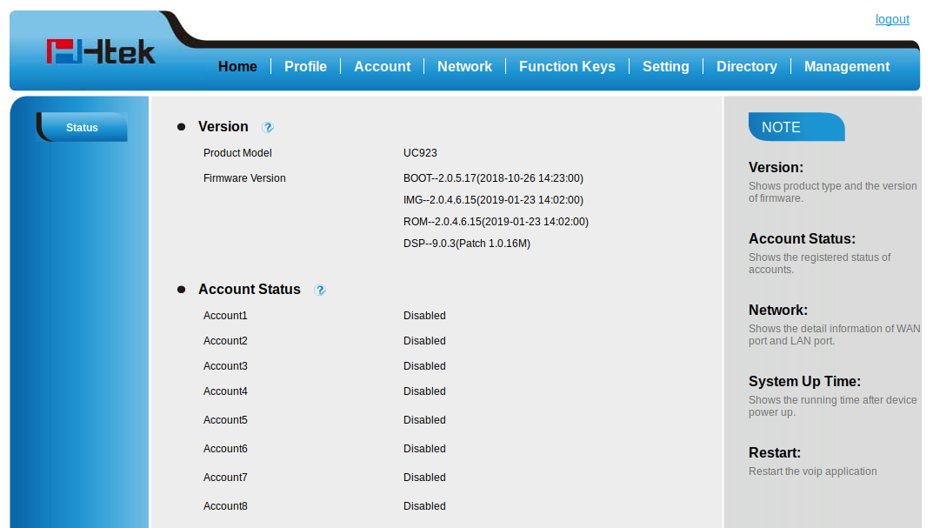Open the Account menu

(382, 66)
